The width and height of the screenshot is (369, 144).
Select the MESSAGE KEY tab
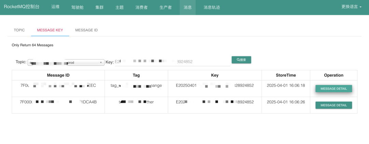[x=50, y=30]
